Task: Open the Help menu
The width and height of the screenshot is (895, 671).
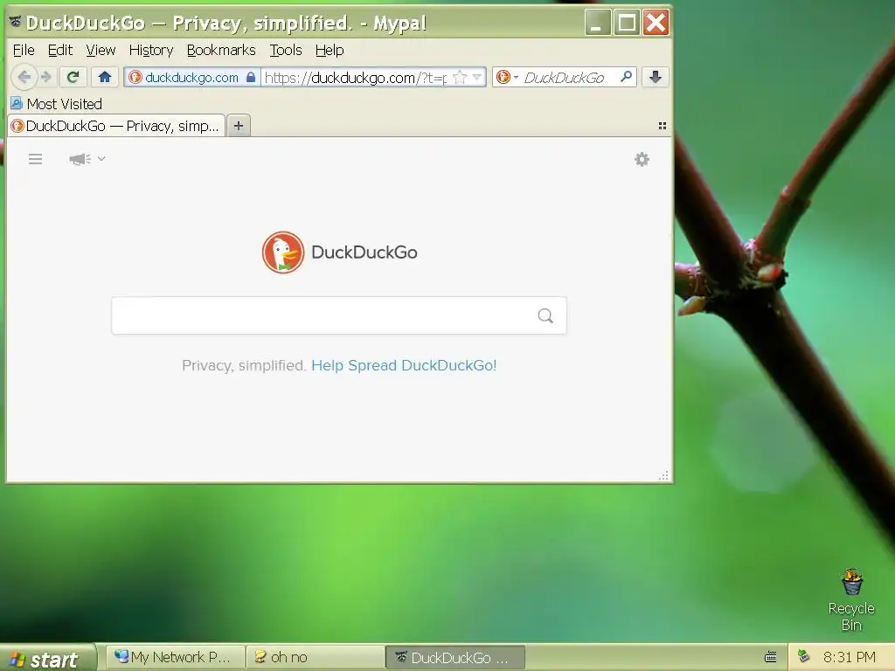Action: point(330,50)
